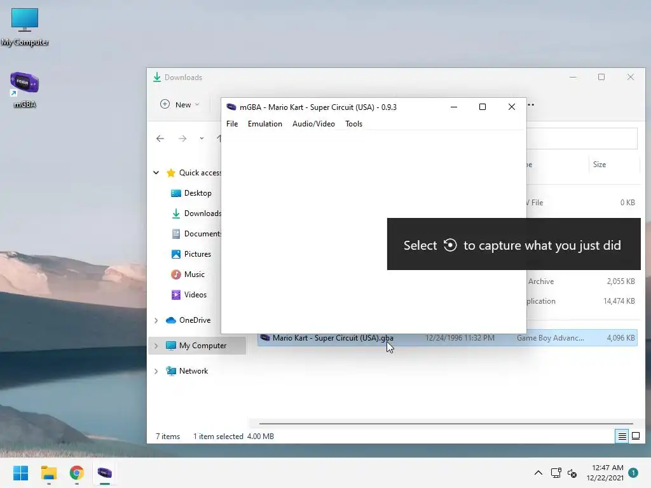Open Google Chrome from the taskbar
This screenshot has height=488, width=651.
coord(77,473)
